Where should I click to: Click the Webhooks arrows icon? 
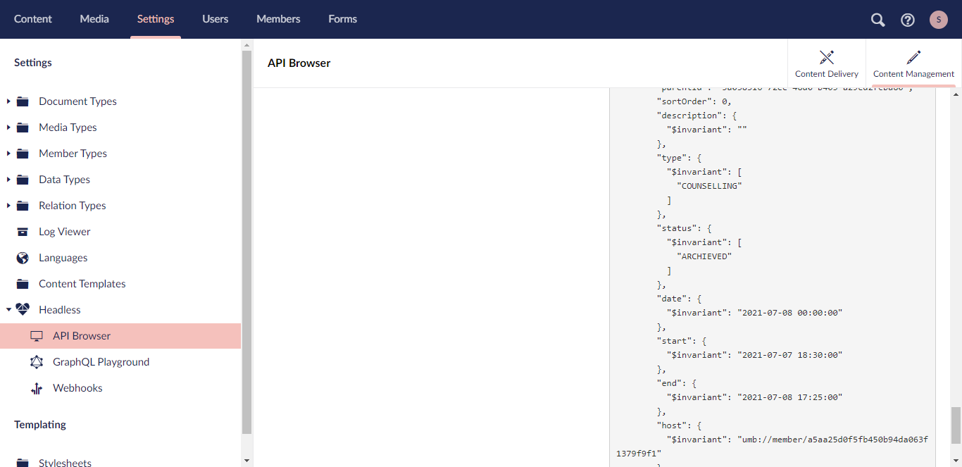(x=37, y=388)
